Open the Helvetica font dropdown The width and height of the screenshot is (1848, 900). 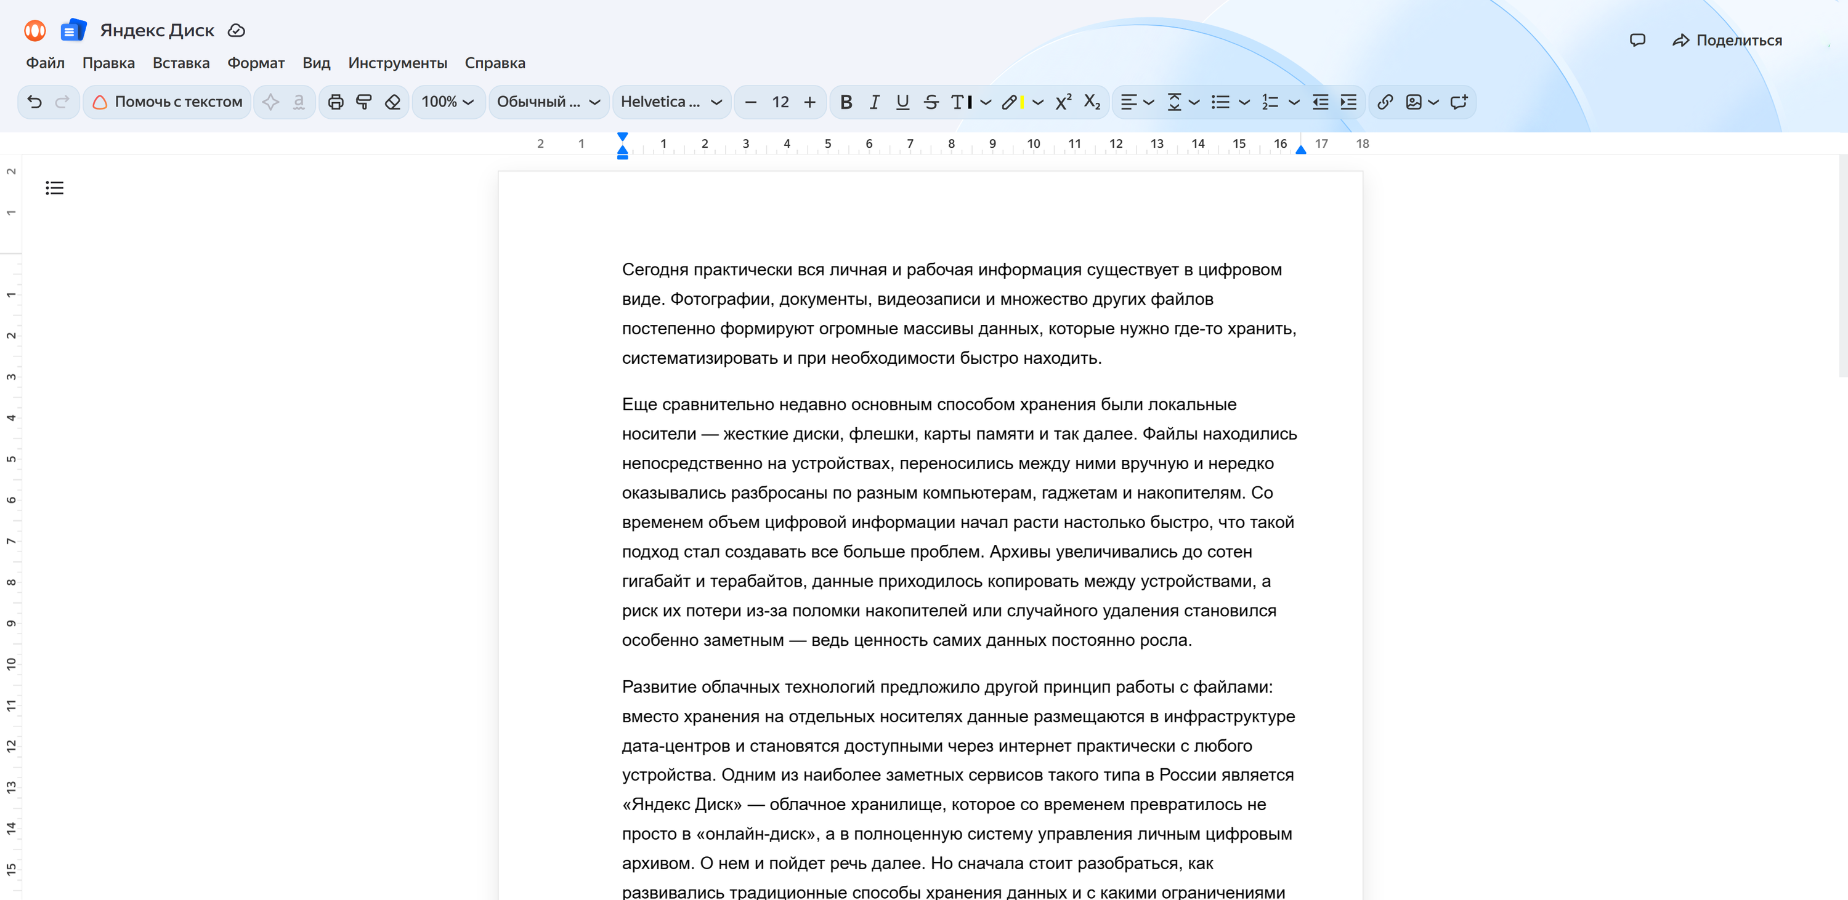tap(671, 102)
